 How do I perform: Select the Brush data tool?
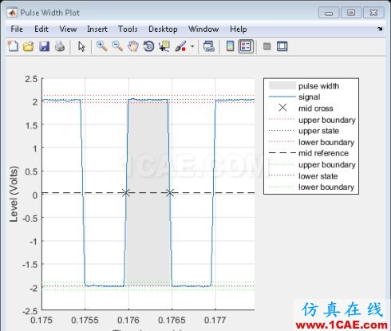180,46
